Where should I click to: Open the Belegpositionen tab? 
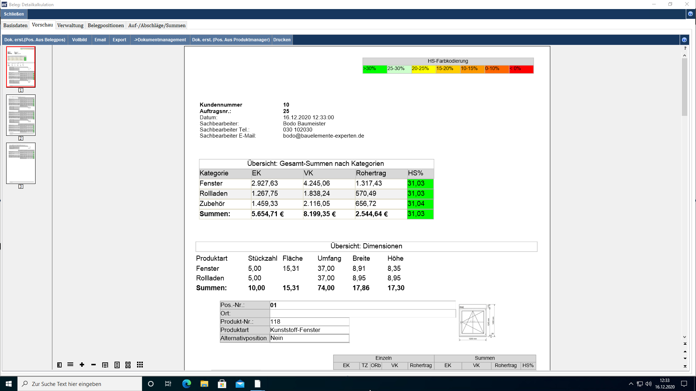point(105,25)
